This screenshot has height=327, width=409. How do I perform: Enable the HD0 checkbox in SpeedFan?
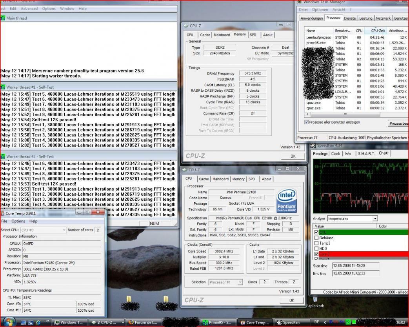[x=316, y=249]
